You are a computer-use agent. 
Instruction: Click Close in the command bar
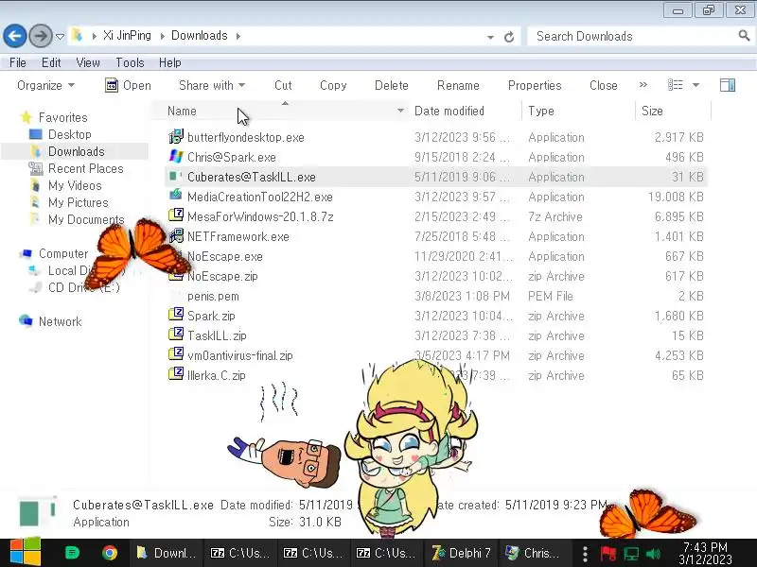click(x=604, y=85)
